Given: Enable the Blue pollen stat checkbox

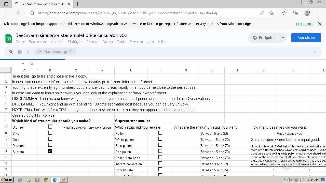Looking at the screenshot, I should (x=160, y=145).
